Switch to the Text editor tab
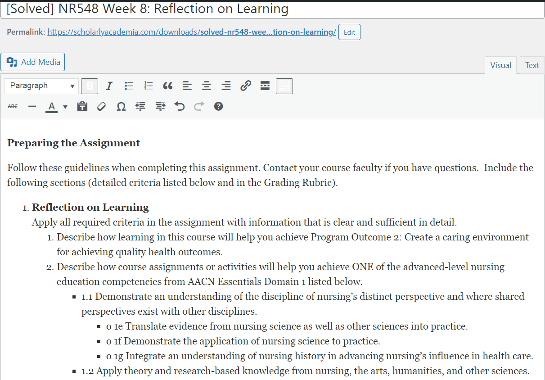The width and height of the screenshot is (545, 380). [x=532, y=65]
